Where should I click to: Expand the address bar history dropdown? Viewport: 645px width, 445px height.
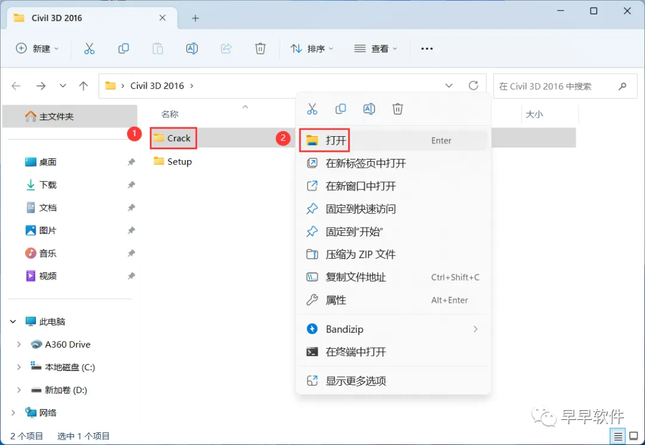(x=449, y=85)
